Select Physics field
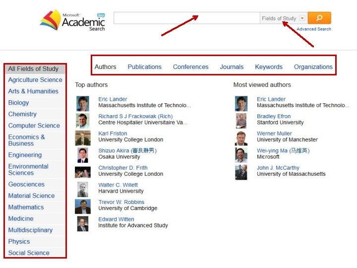This screenshot has height=268, width=357. click(19, 241)
